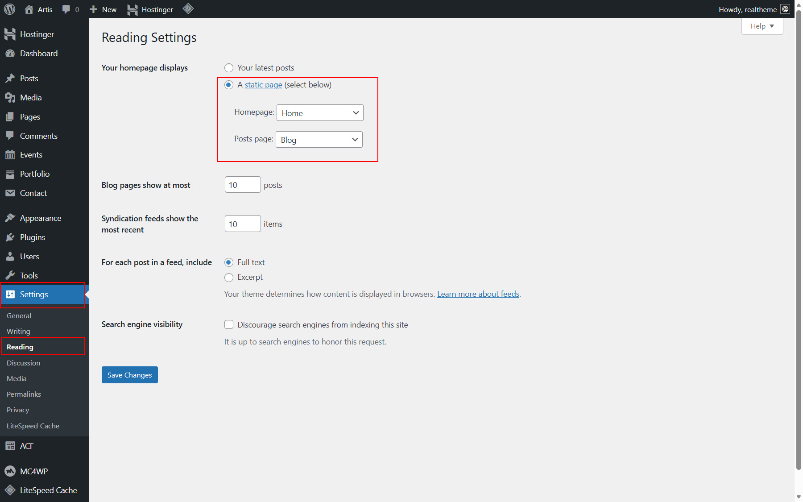Click the Appearance paintbrush icon
Viewport: 803px width, 502px height.
pyautogui.click(x=10, y=218)
